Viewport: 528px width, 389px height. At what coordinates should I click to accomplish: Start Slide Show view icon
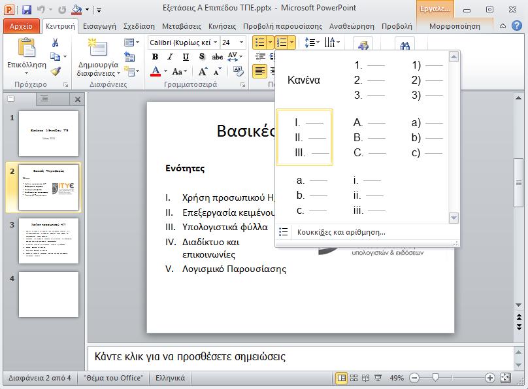tap(378, 378)
